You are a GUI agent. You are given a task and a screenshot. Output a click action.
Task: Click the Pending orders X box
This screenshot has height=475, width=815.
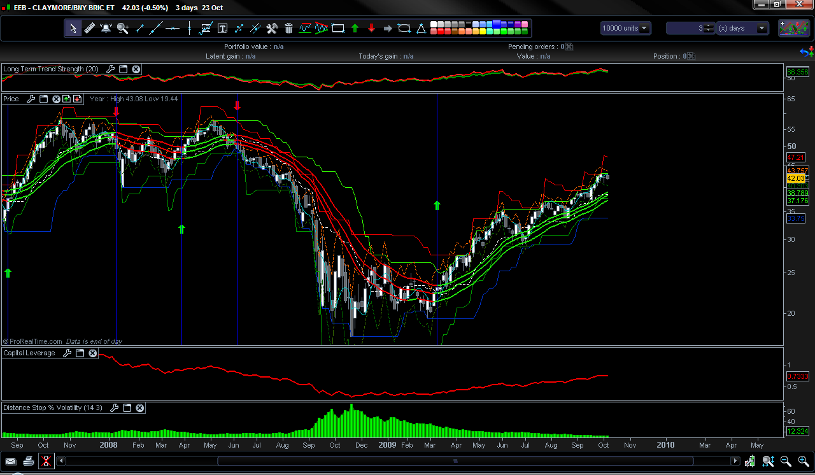569,46
